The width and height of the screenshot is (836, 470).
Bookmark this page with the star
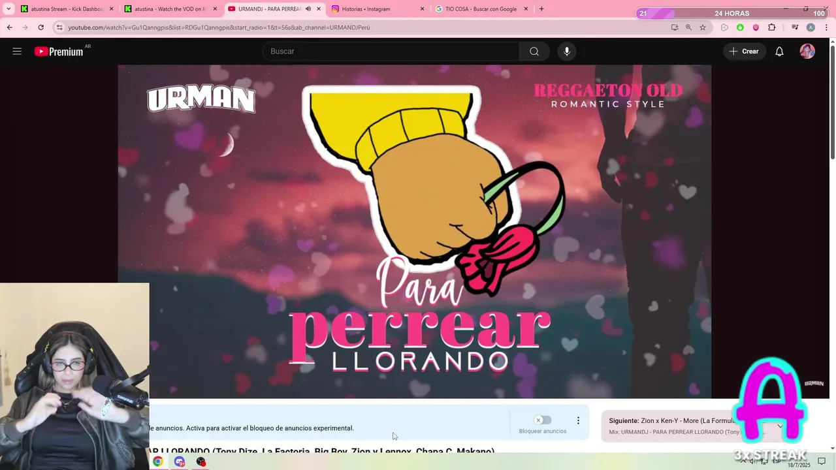pos(703,27)
